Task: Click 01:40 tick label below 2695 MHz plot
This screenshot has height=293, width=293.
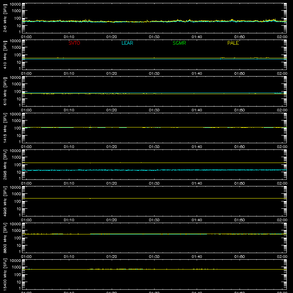Action: coord(197,183)
